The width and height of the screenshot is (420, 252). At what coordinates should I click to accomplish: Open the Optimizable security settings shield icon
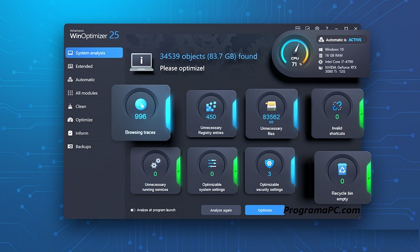click(x=268, y=164)
